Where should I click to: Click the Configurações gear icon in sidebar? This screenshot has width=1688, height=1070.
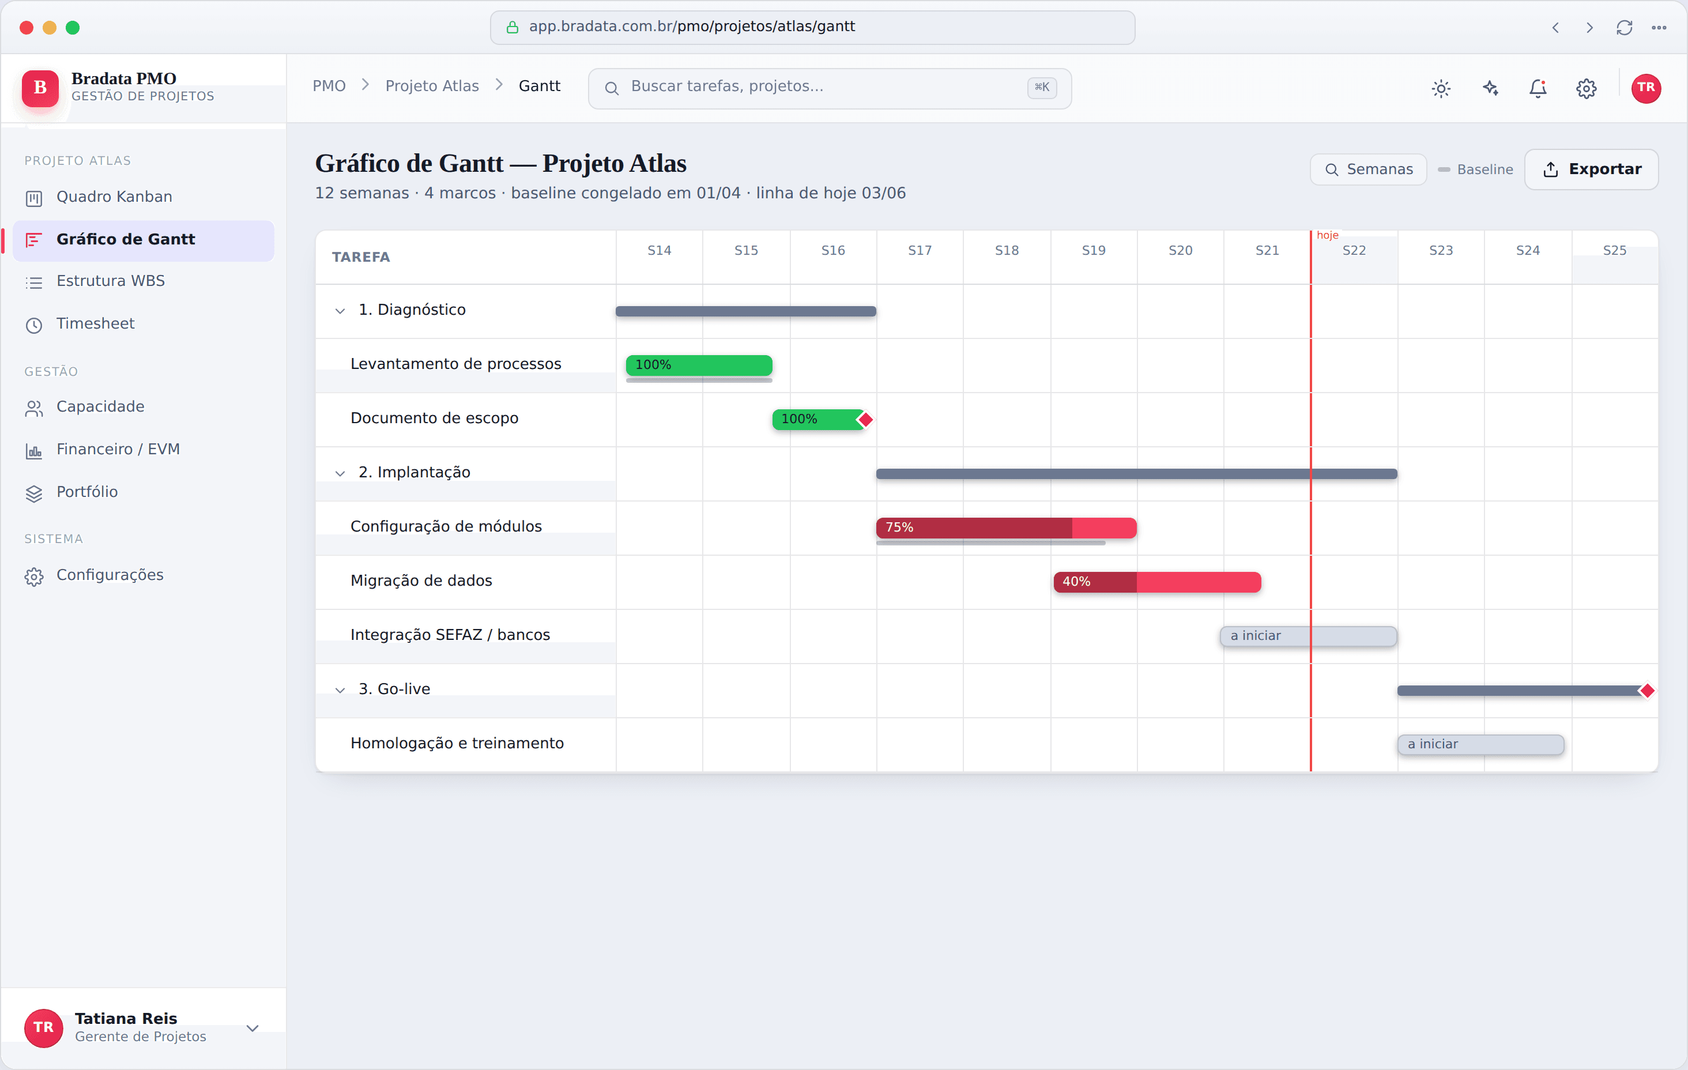33,577
